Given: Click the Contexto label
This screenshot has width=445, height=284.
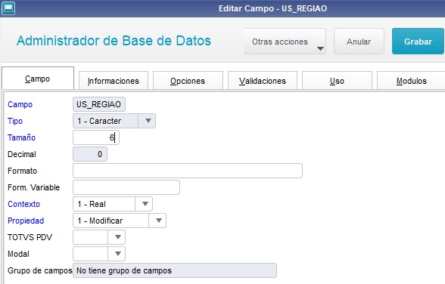Looking at the screenshot, I should [x=24, y=204].
